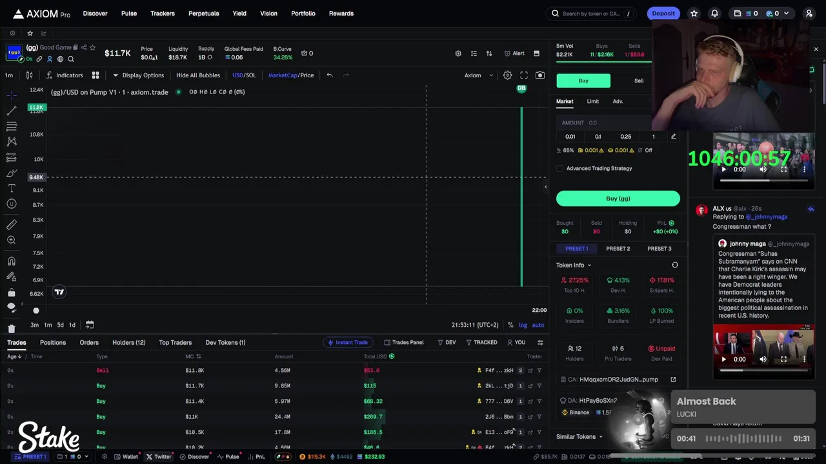The height and width of the screenshot is (464, 826).
Task: Open chart settings gear
Action: [x=508, y=75]
